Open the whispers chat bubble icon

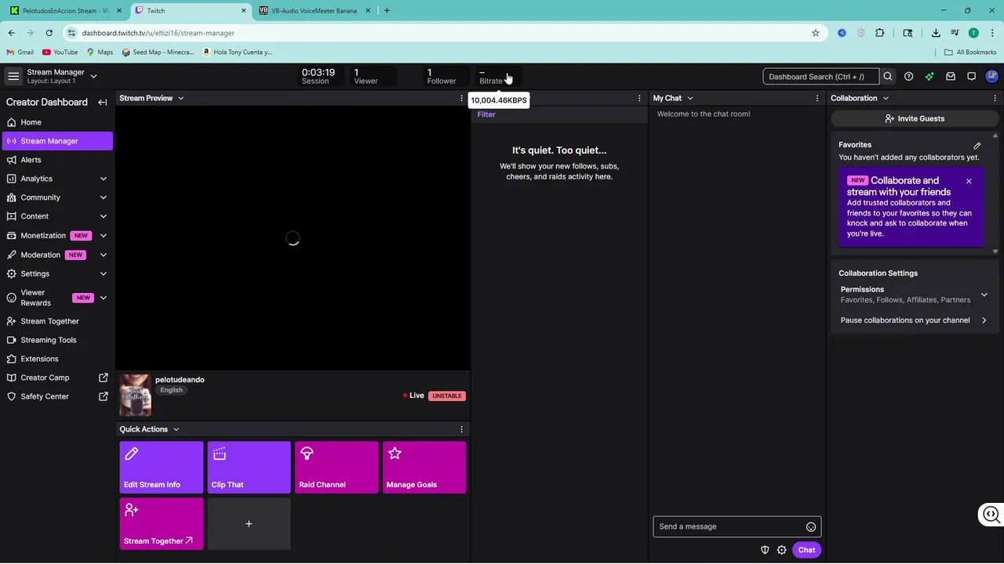point(971,77)
